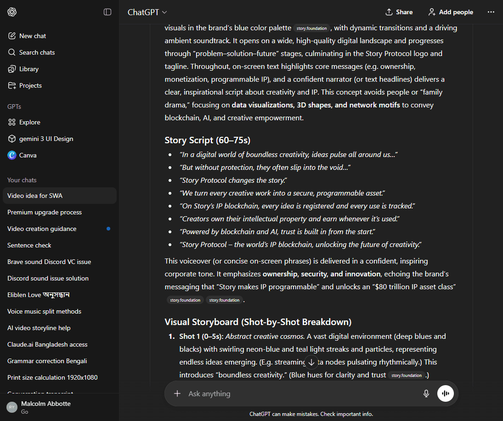Start a New chat
Image resolution: width=503 pixels, height=421 pixels.
click(x=32, y=36)
